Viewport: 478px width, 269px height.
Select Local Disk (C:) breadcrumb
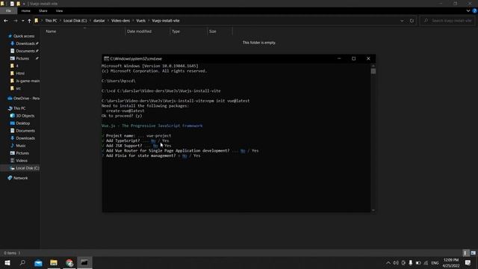pos(75,21)
